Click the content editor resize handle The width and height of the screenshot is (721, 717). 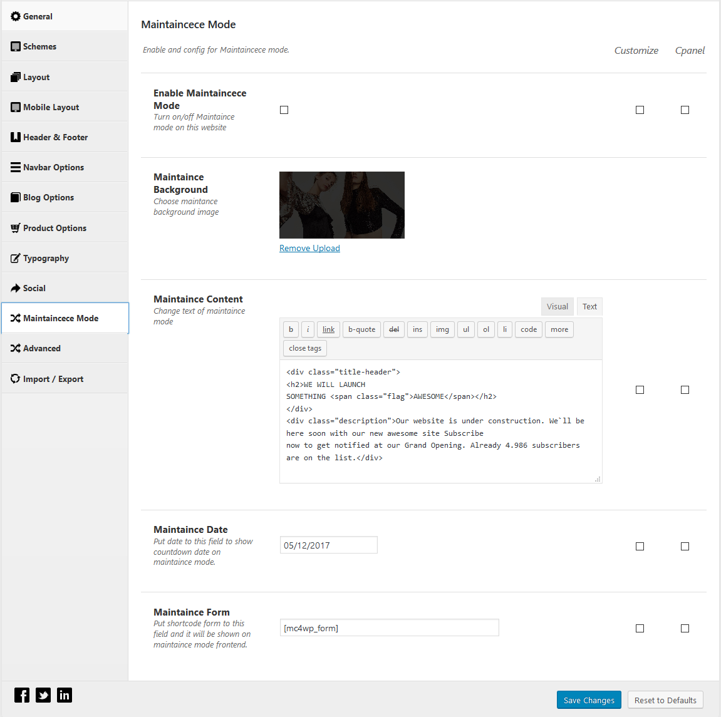click(x=598, y=479)
